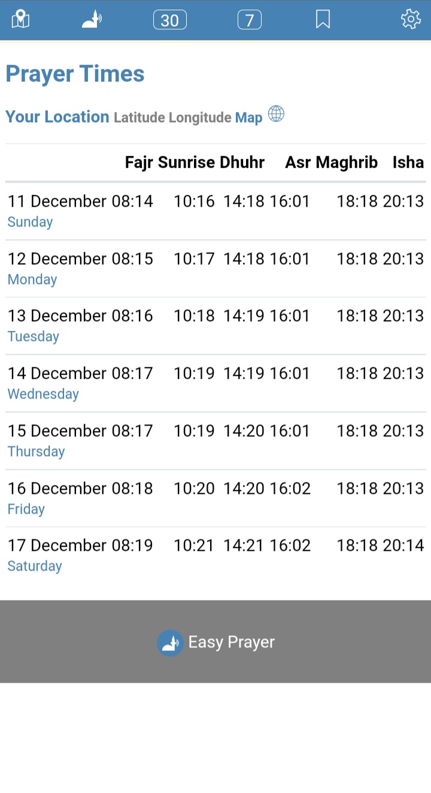Screen dimensions: 431x793
Task: Open the map location icon
Action: [20, 20]
